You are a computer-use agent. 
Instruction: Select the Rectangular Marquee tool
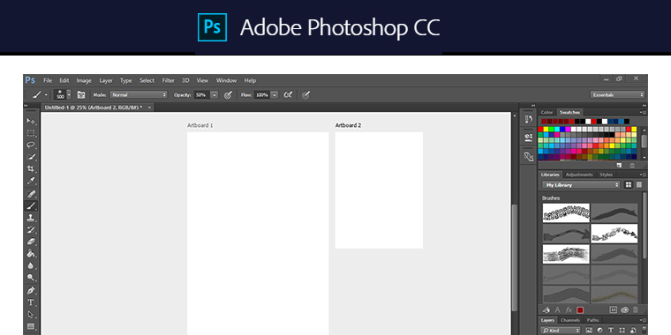31,133
